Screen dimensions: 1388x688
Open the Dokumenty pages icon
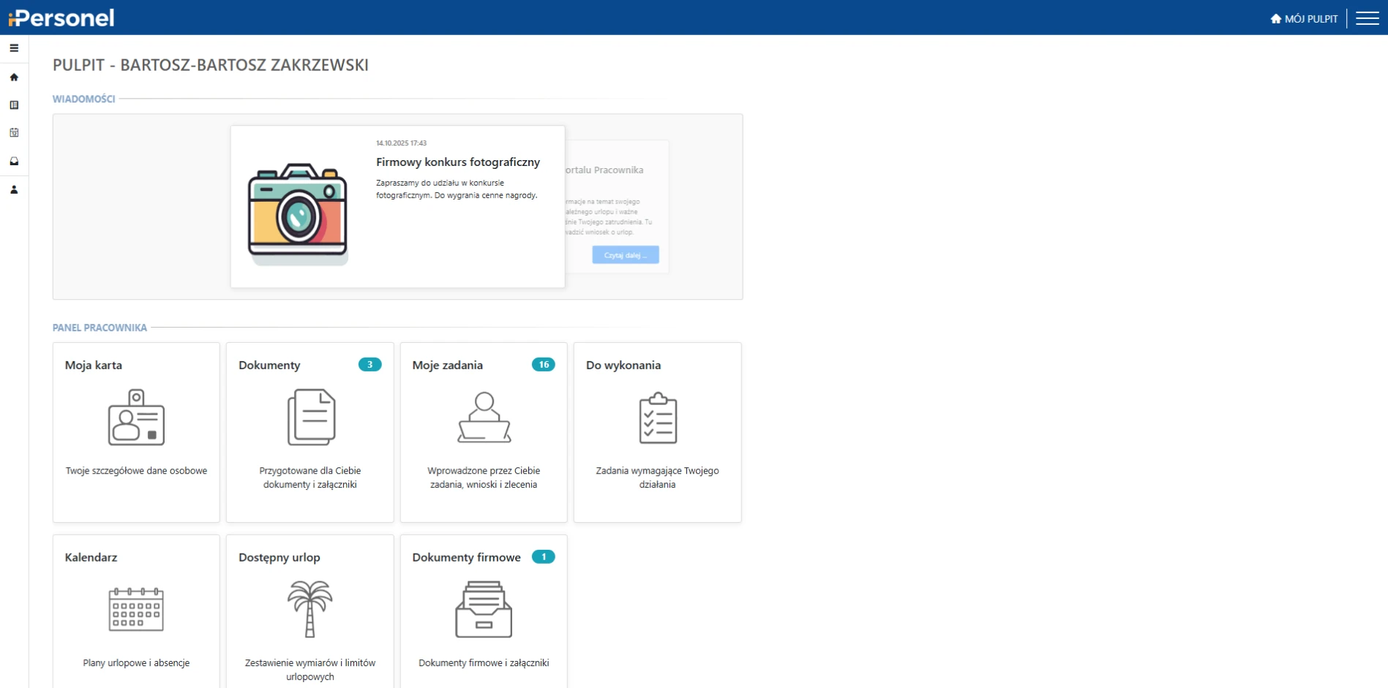point(311,417)
